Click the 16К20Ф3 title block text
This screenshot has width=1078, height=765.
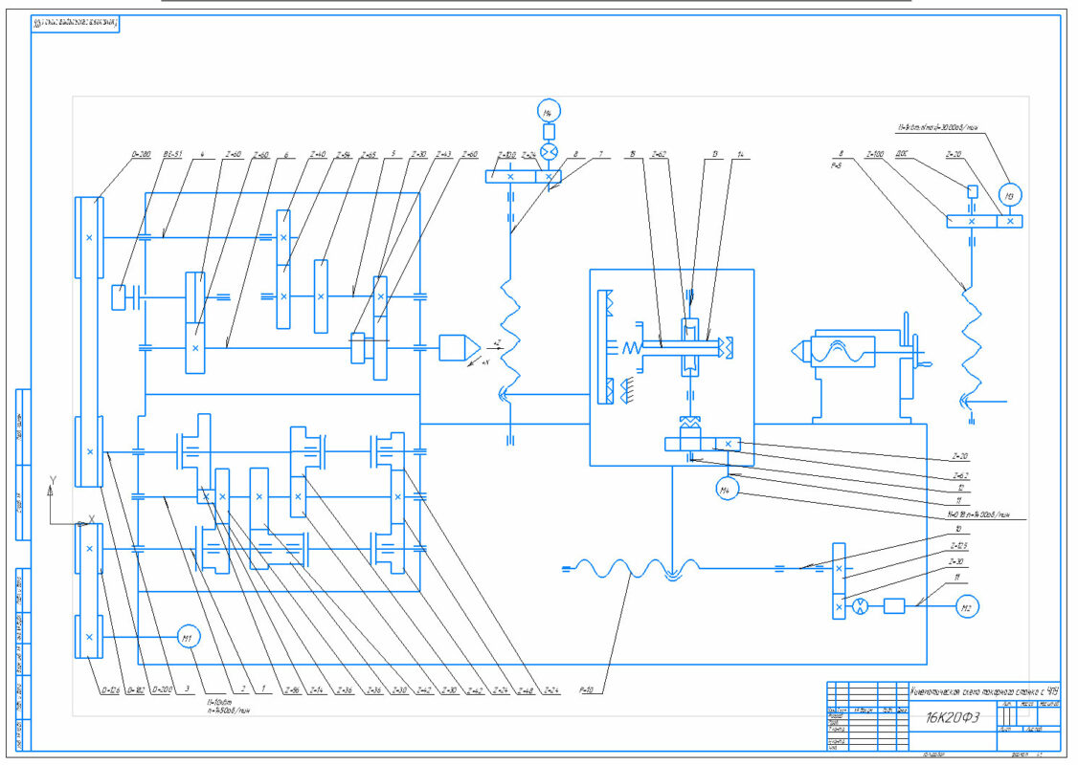[x=944, y=719]
